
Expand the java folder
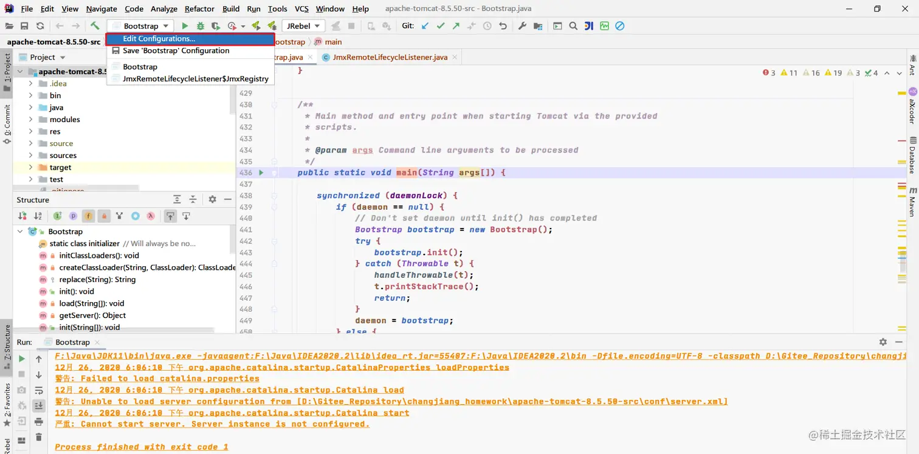pyautogui.click(x=31, y=108)
